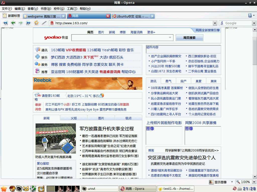
Task: Open the Google search engine dropdown
Action: [254, 23]
